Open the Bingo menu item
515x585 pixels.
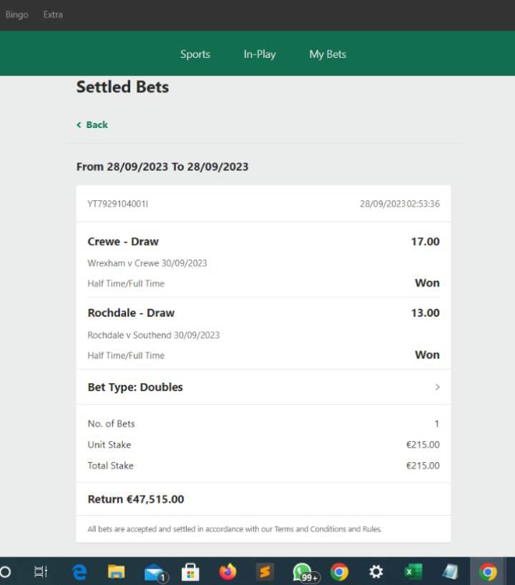[x=16, y=14]
